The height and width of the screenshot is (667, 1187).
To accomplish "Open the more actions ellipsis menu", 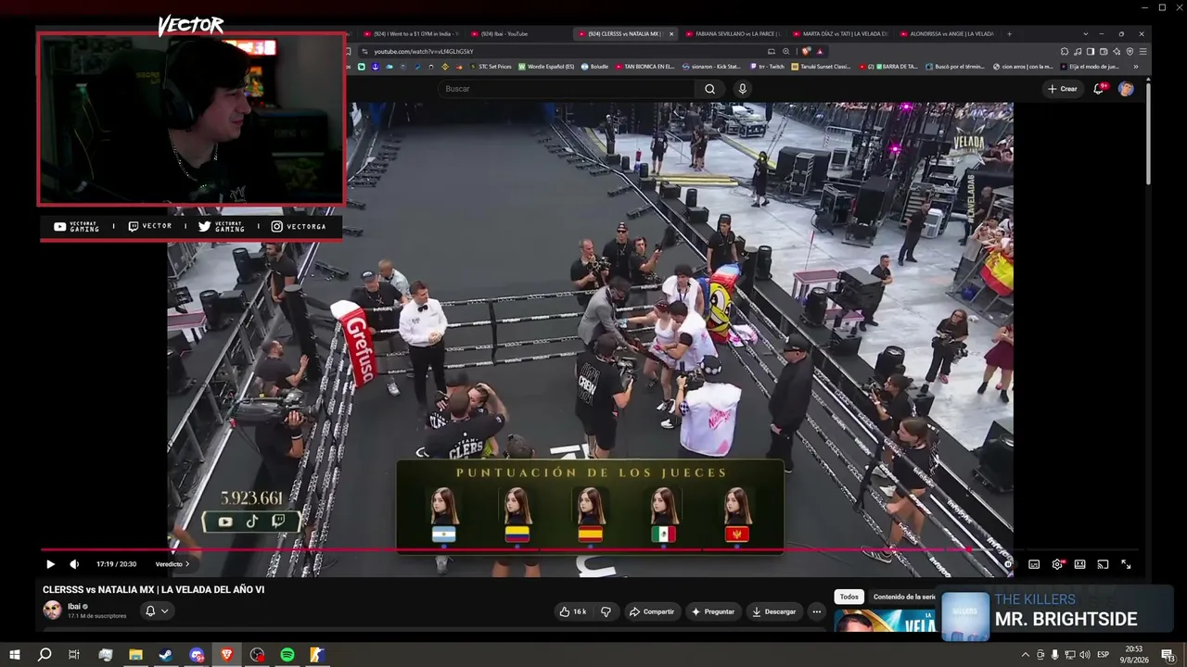I will (816, 611).
